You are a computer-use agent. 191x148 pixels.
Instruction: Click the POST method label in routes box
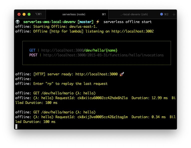coord(33,55)
